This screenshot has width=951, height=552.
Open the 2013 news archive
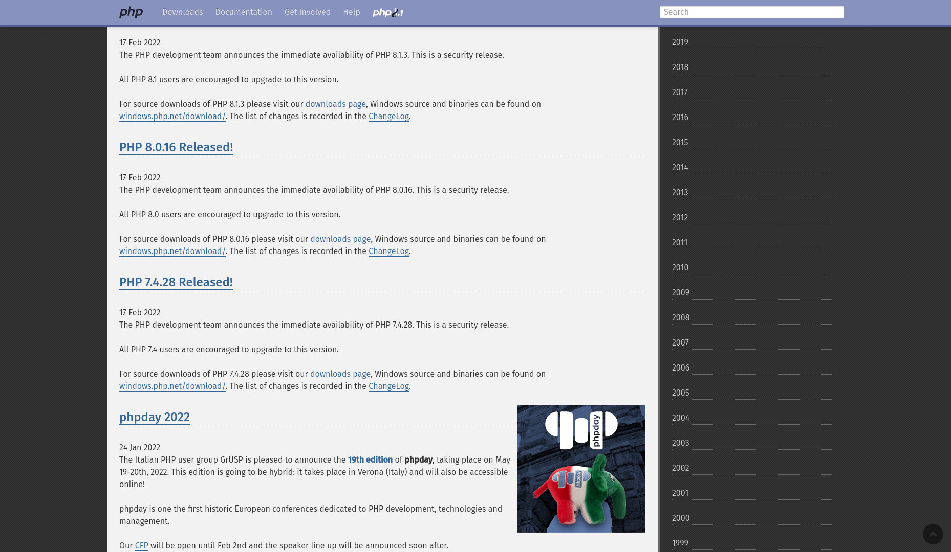(x=752, y=193)
